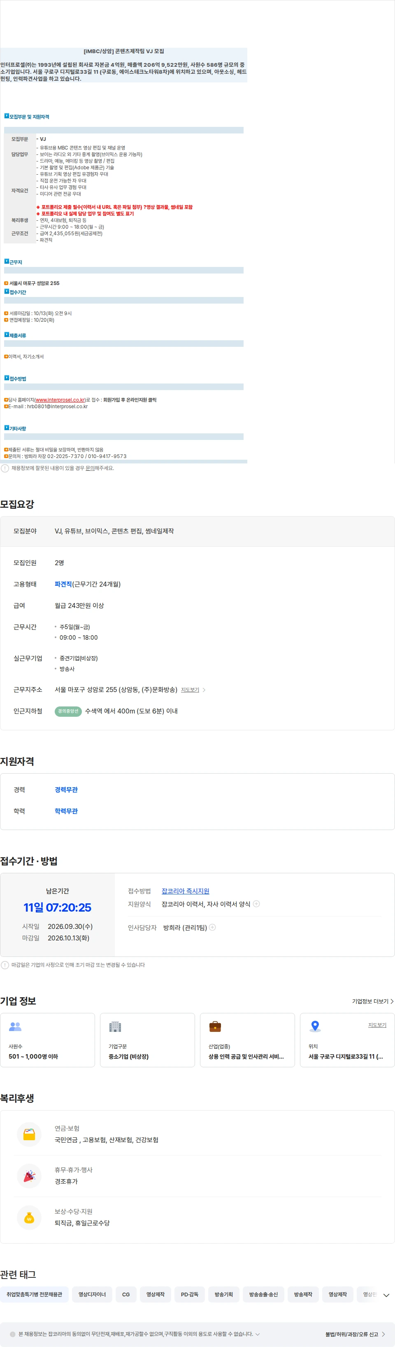Select the CG tag
This screenshot has width=395, height=1347.
[126, 1294]
